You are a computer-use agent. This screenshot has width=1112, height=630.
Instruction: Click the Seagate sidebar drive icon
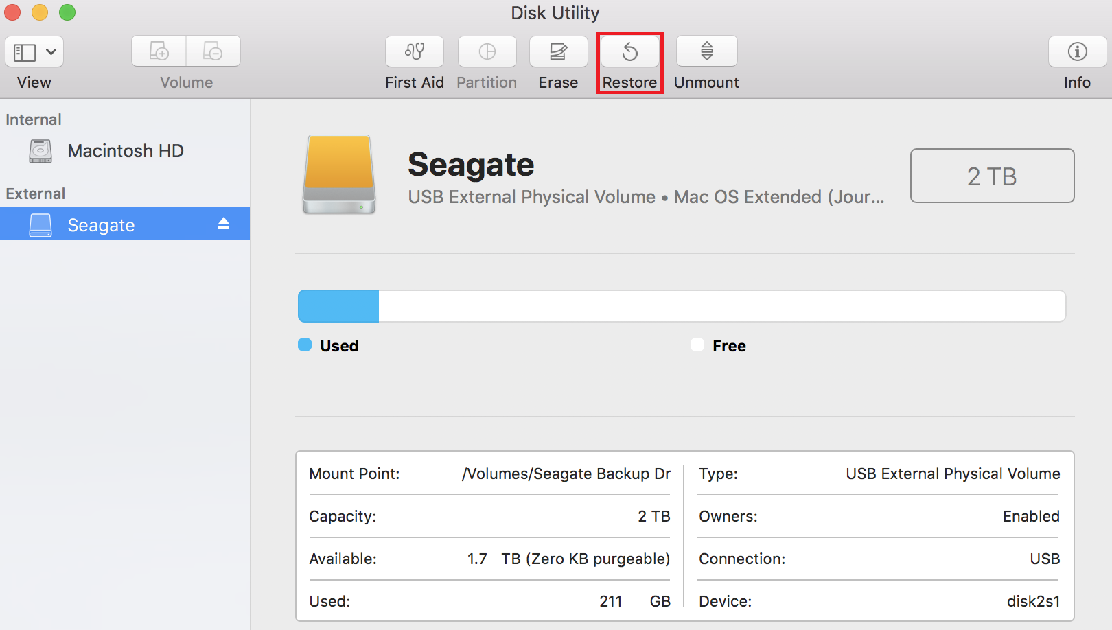point(40,225)
